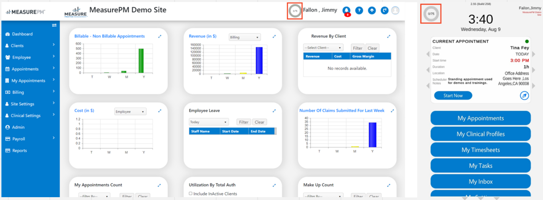Go to next appointment with Date row right arrow
This screenshot has height=200, width=543.
(x=533, y=54)
